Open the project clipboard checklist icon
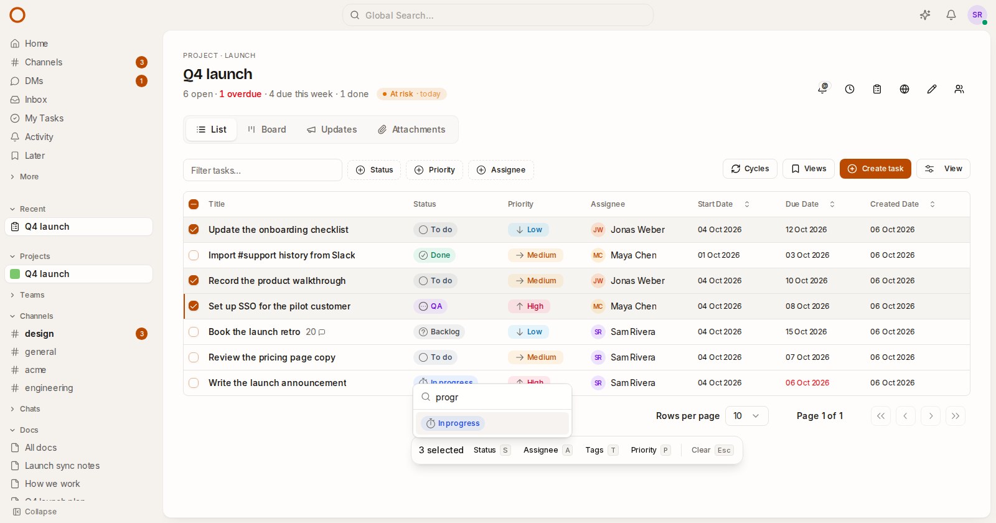Image resolution: width=996 pixels, height=523 pixels. 877,89
